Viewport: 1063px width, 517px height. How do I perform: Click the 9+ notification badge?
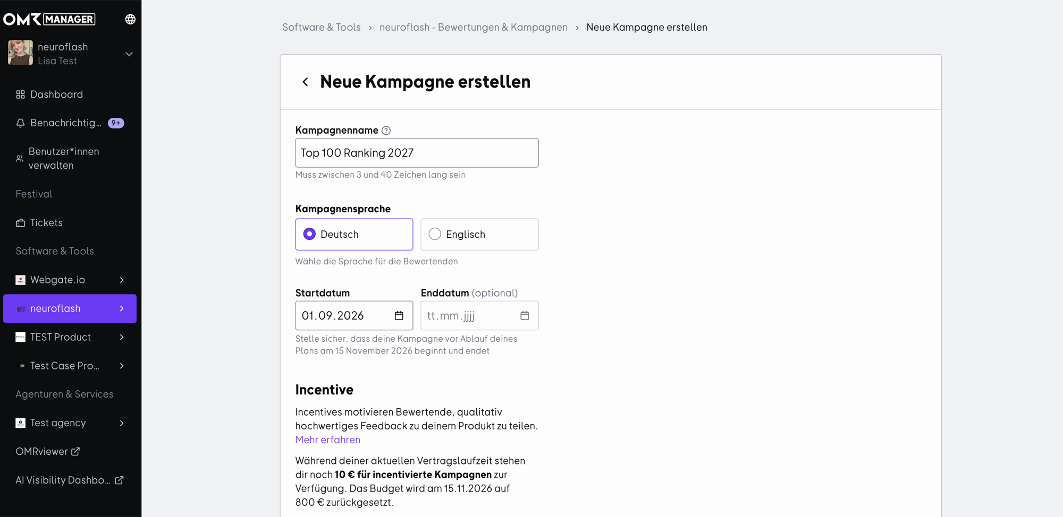point(116,123)
